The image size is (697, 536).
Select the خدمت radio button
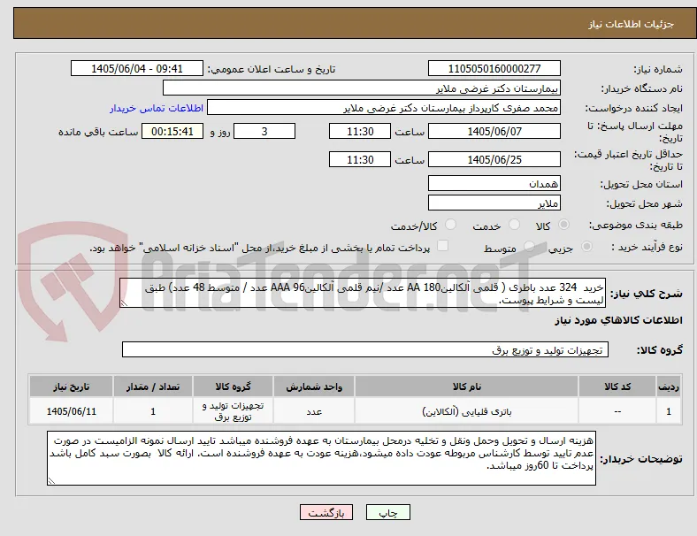click(514, 225)
